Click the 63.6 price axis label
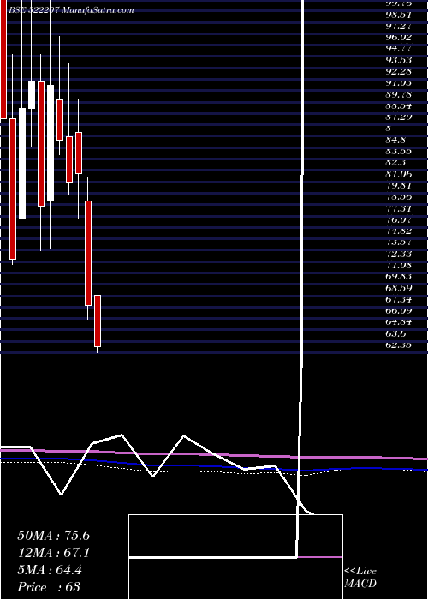Image resolution: width=428 pixels, height=600 pixels. [x=395, y=333]
